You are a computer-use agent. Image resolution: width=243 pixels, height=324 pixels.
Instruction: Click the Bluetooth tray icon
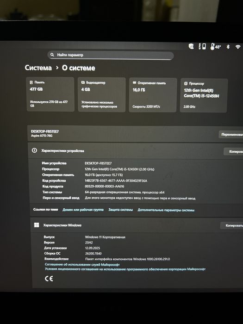228,47
